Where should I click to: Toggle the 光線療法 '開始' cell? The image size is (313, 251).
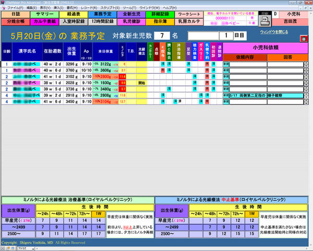141,83
